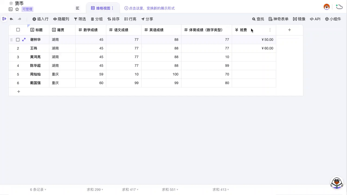Open the 求和 299 summary dropdown
347x195 pixels.
(x=95, y=190)
